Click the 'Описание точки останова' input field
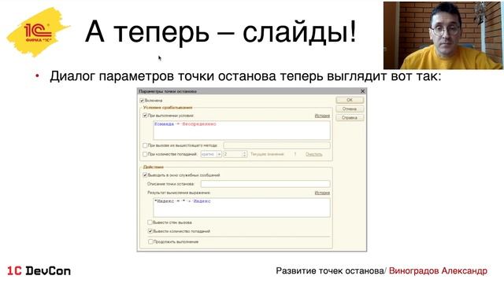 265,184
